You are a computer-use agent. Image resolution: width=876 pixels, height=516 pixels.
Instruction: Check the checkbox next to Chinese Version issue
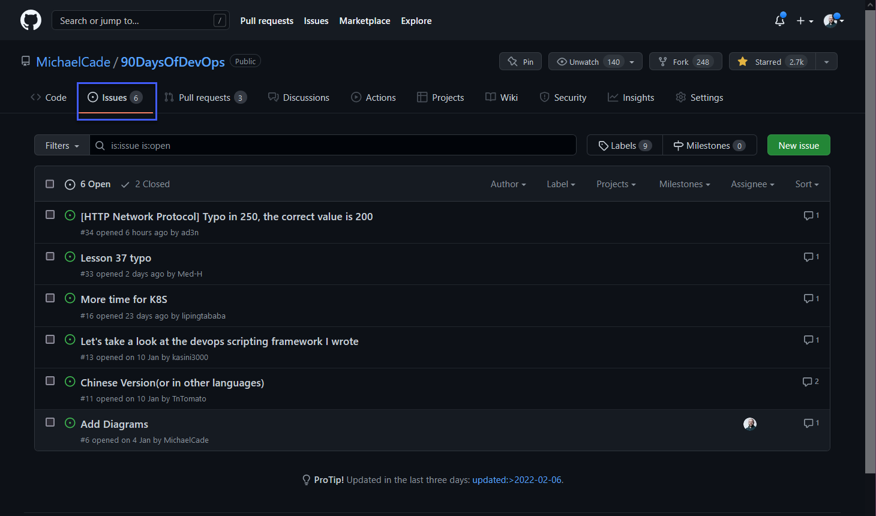coord(50,380)
